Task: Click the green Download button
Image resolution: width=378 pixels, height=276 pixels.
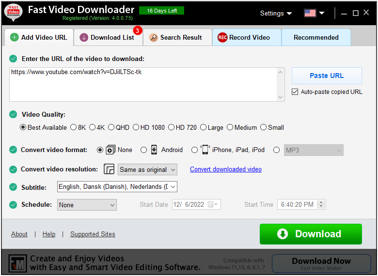Action: tap(311, 234)
